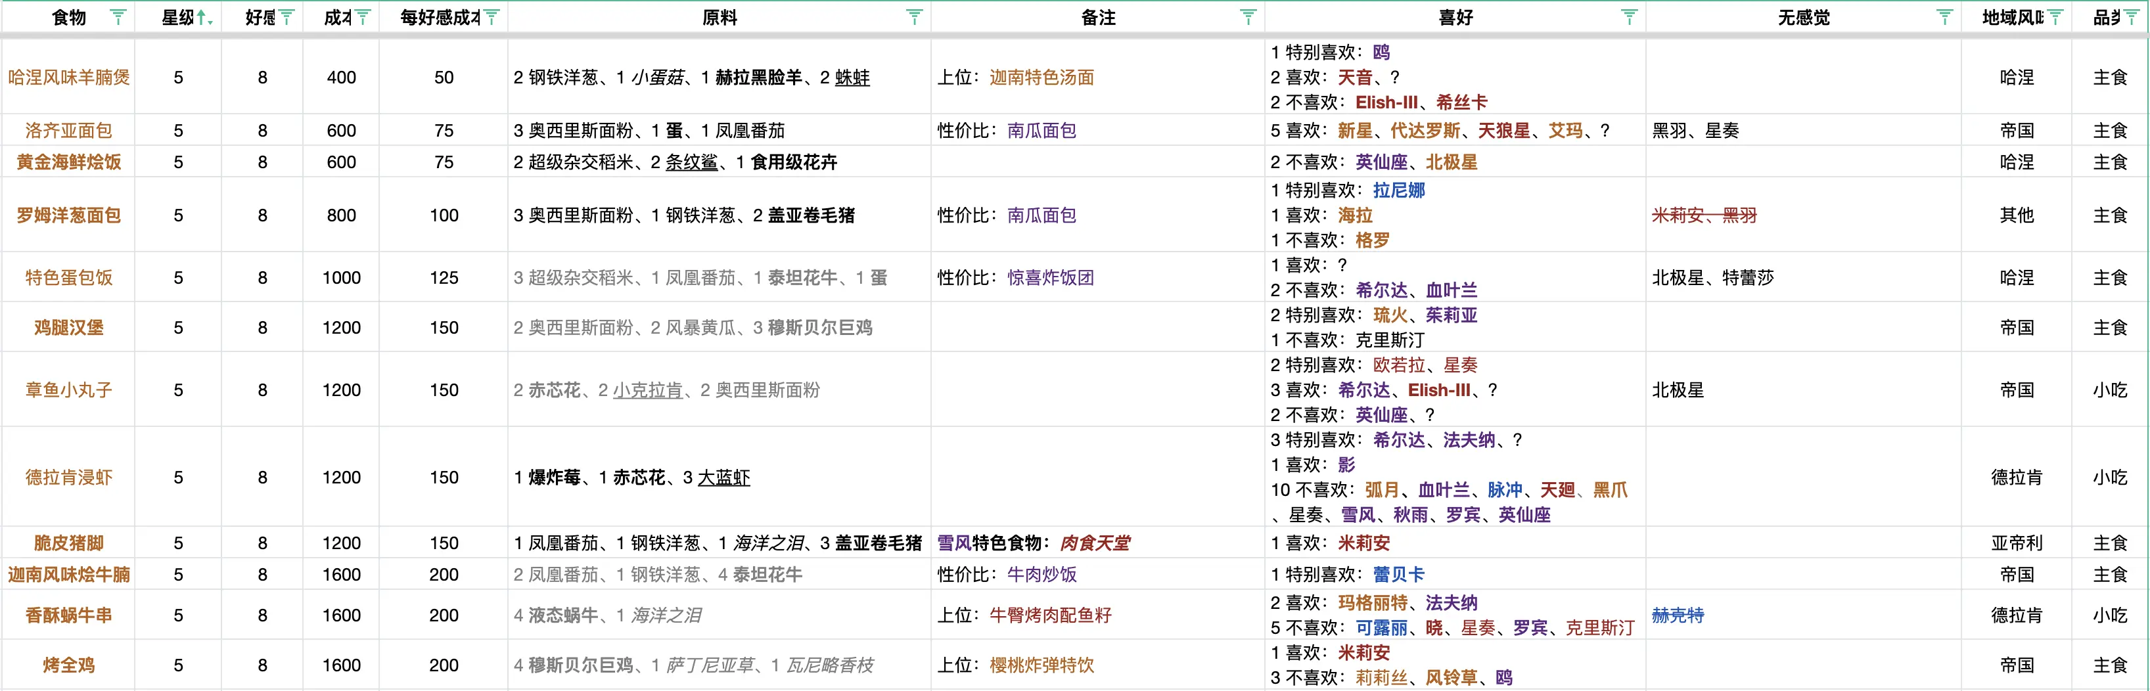The width and height of the screenshot is (2150, 691).
Task: Click the filter icon on 喜好 column
Action: pyautogui.click(x=1631, y=16)
